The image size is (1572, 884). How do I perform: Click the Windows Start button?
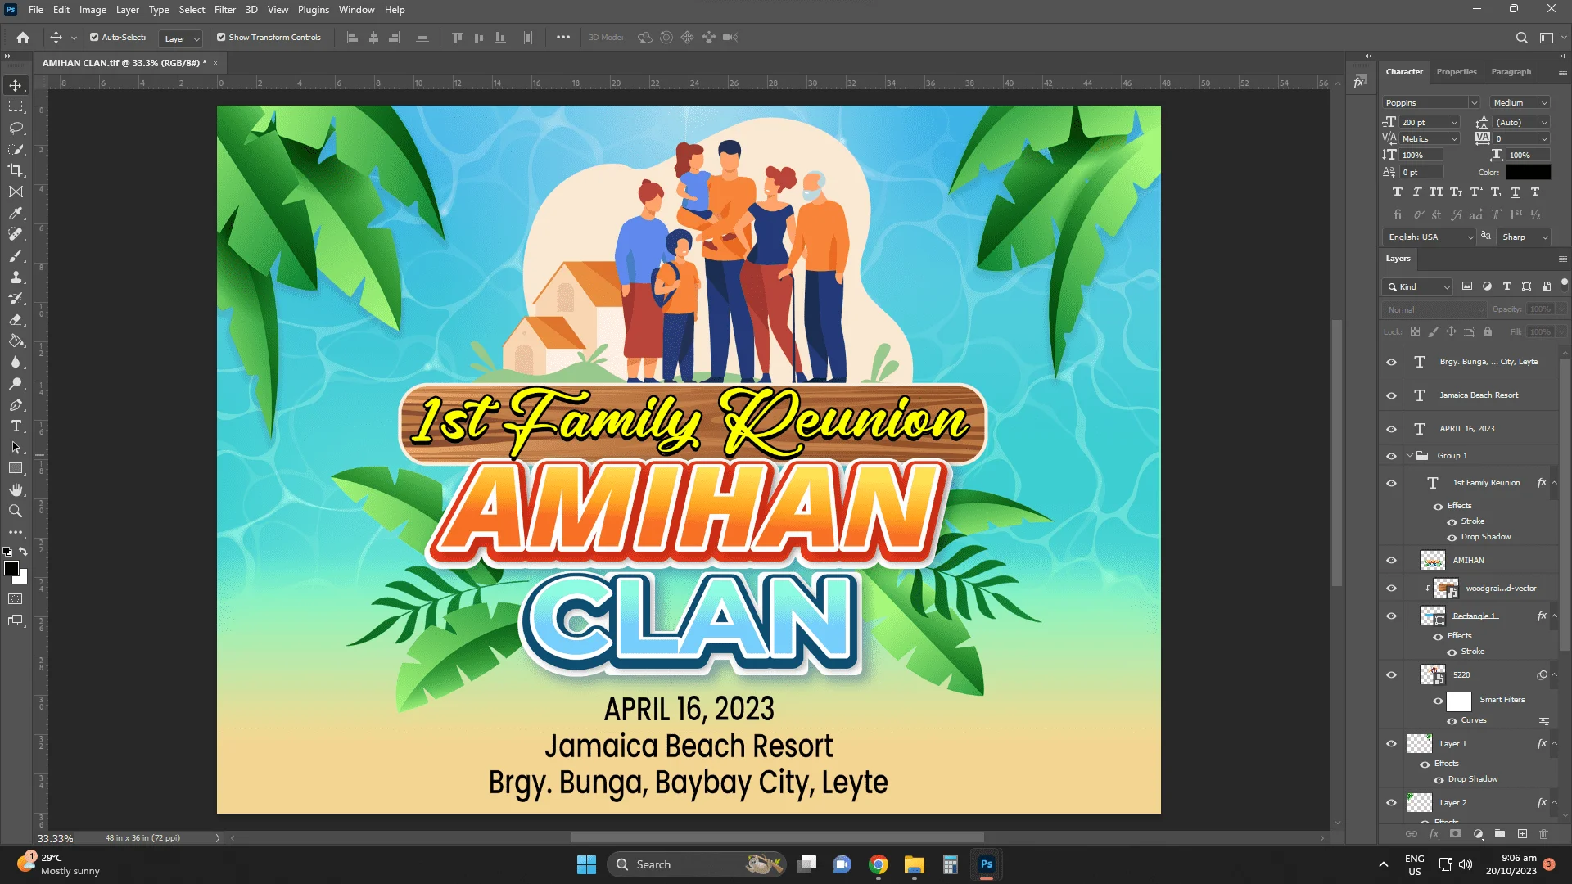click(x=586, y=864)
